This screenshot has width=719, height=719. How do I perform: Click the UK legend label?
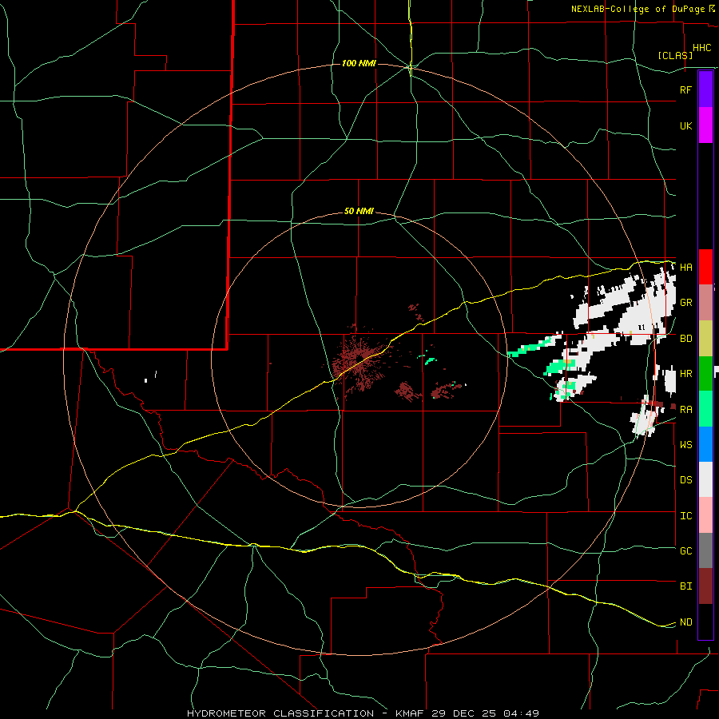pos(685,125)
